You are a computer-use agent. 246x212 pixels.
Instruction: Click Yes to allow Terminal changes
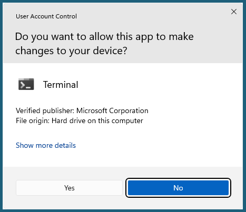[x=69, y=188]
